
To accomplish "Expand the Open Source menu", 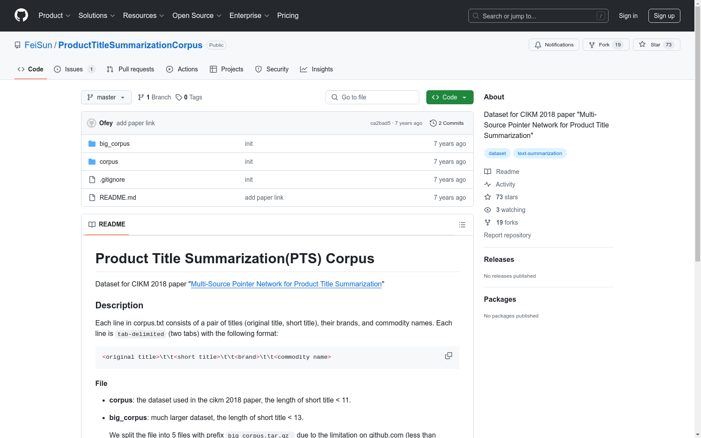I will (x=197, y=15).
